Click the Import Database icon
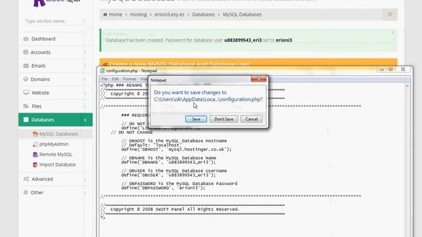422x237 pixels. point(35,165)
